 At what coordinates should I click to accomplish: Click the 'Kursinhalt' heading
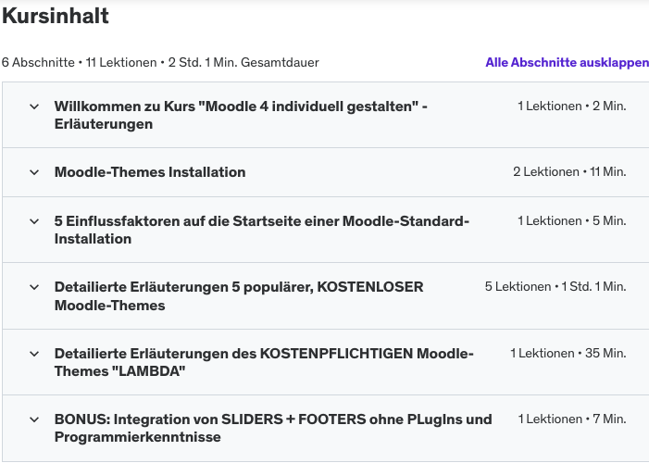[56, 16]
